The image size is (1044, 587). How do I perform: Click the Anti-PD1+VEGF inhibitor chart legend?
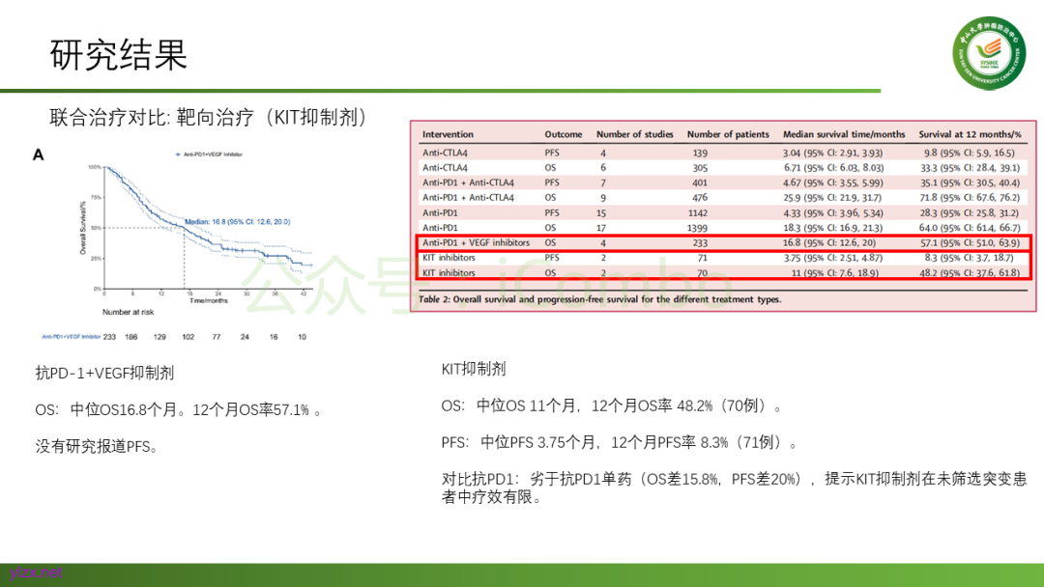coord(218,154)
